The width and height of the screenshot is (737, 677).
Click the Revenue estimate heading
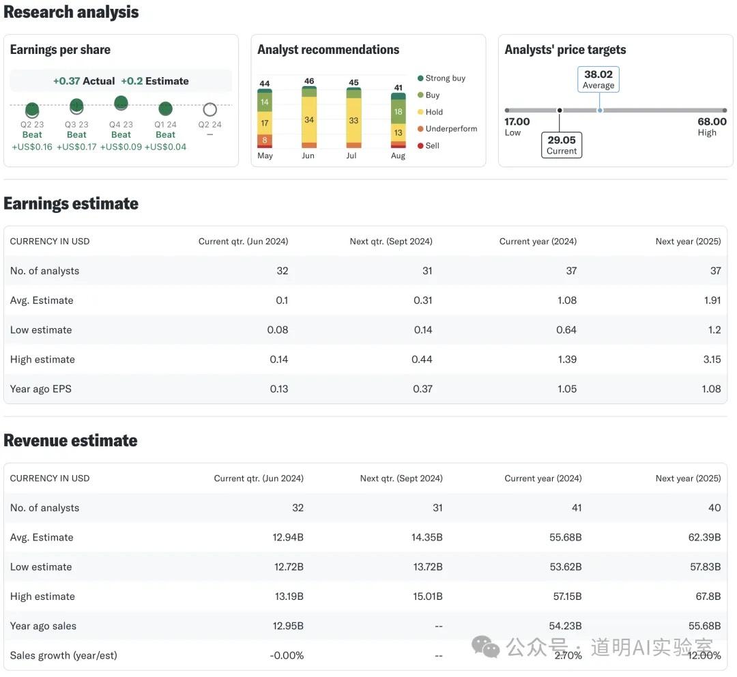pyautogui.click(x=70, y=440)
